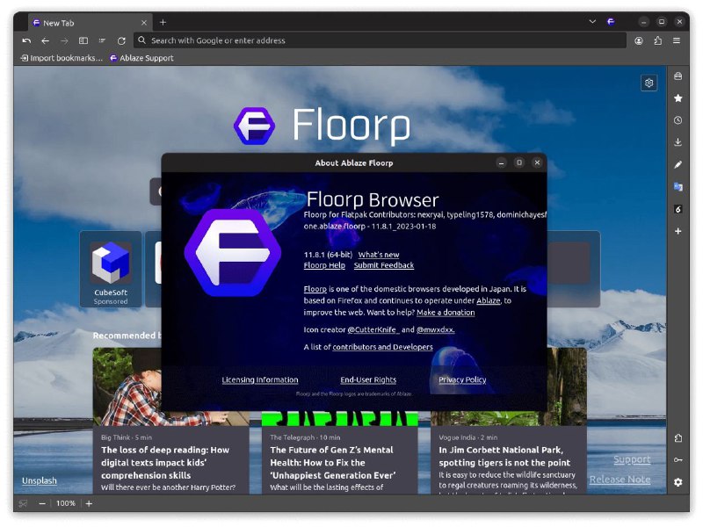Open the extensions puzzle icon
Image resolution: width=703 pixels, height=527 pixels.
[657, 40]
